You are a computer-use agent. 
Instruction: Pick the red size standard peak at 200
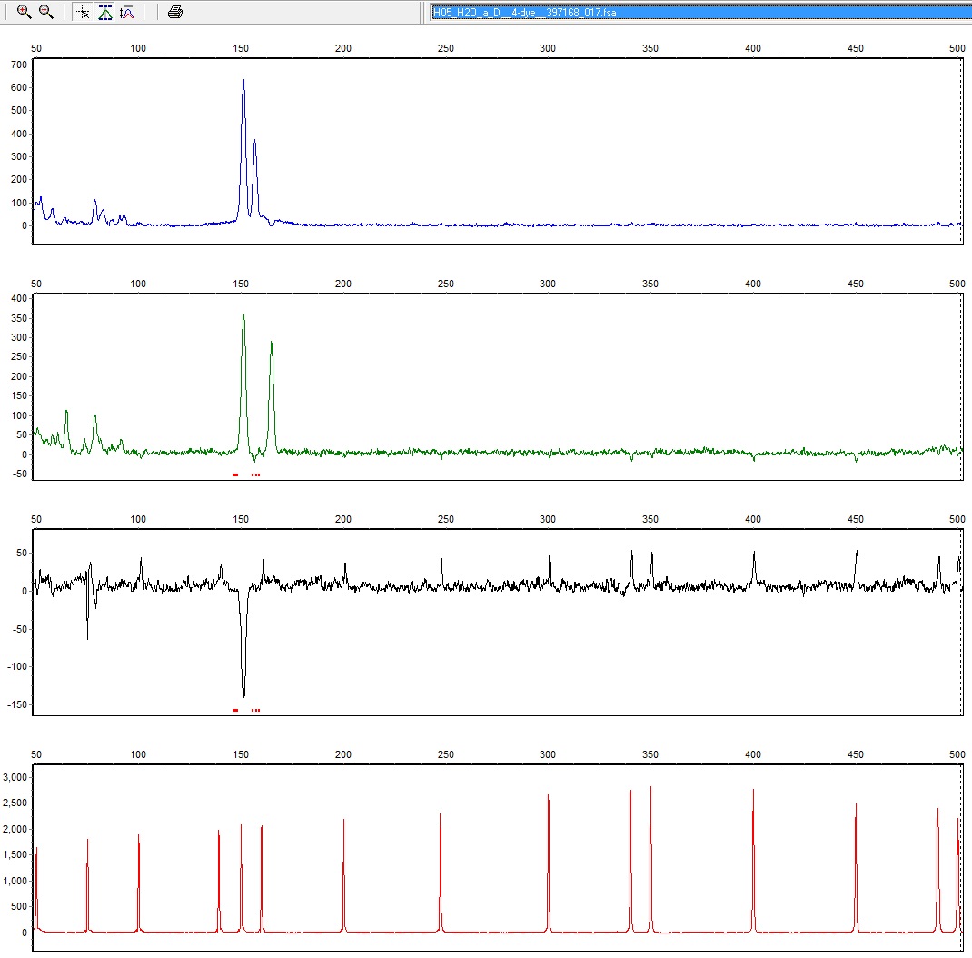pyautogui.click(x=343, y=821)
